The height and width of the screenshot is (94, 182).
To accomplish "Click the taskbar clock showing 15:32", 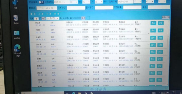I will [x=174, y=92].
